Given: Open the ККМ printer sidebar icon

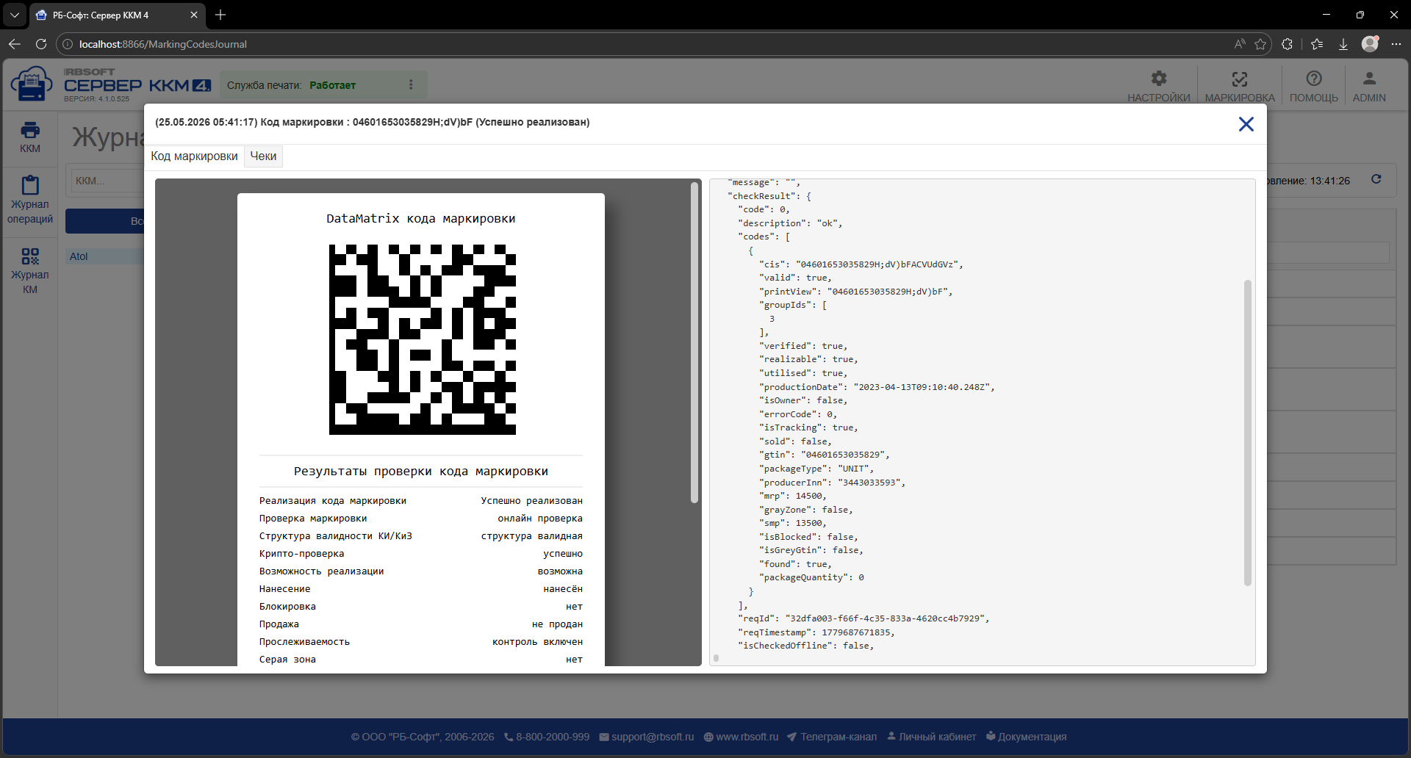Looking at the screenshot, I should (x=30, y=137).
